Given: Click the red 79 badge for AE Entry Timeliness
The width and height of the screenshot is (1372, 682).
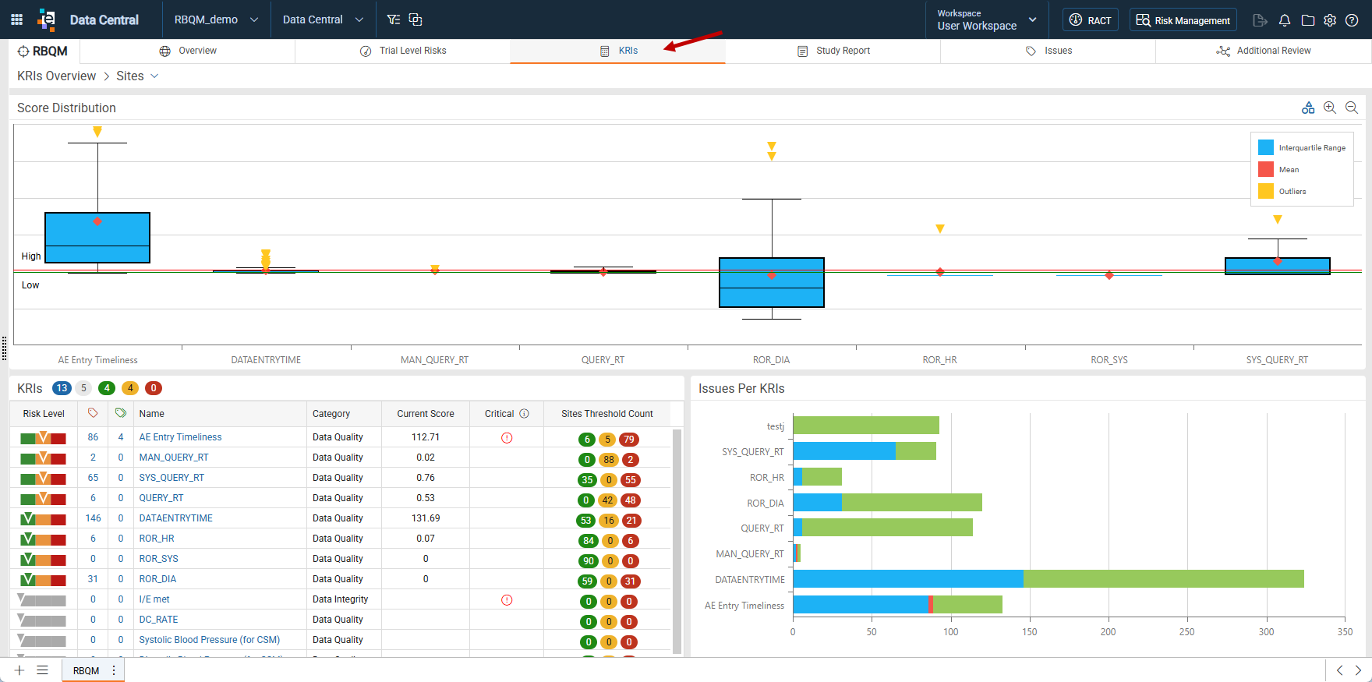Looking at the screenshot, I should pyautogui.click(x=629, y=440).
